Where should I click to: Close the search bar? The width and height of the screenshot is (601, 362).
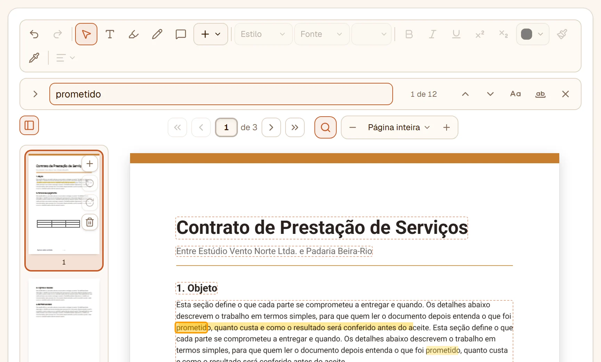click(566, 94)
